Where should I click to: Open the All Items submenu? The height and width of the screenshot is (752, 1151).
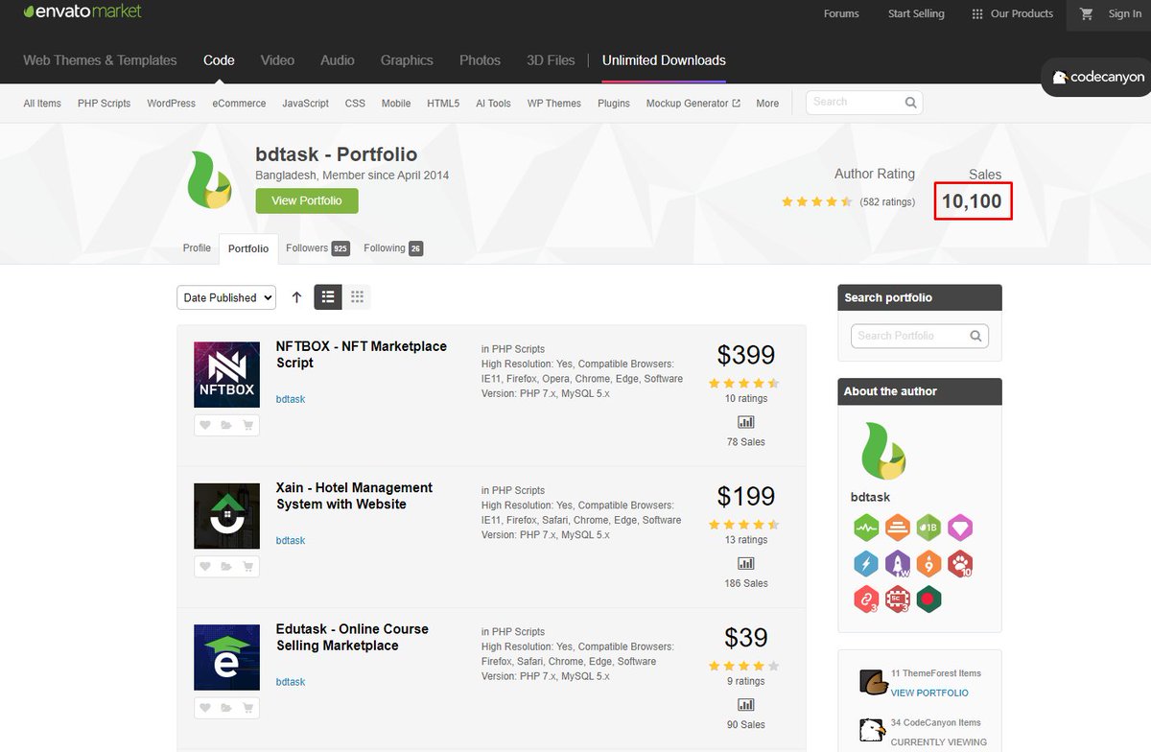pos(42,103)
